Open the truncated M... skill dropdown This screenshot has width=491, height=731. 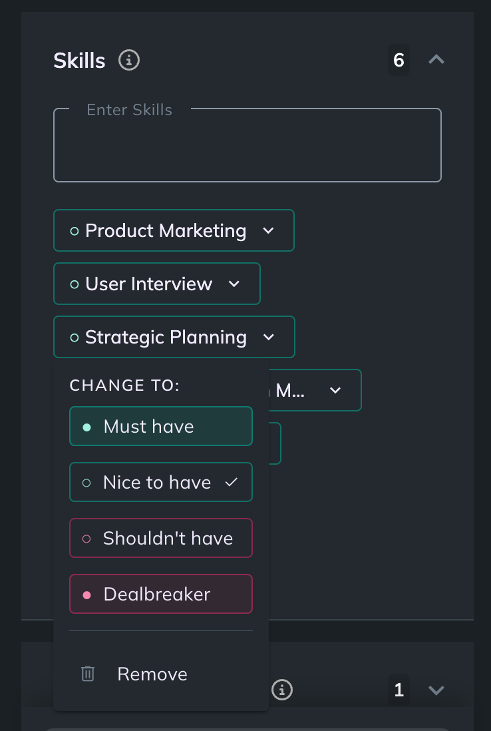click(335, 390)
